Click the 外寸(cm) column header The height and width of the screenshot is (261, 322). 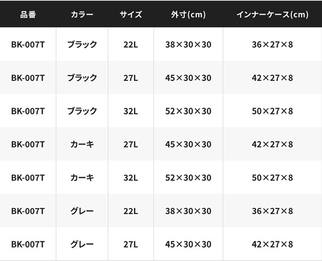coord(188,14)
